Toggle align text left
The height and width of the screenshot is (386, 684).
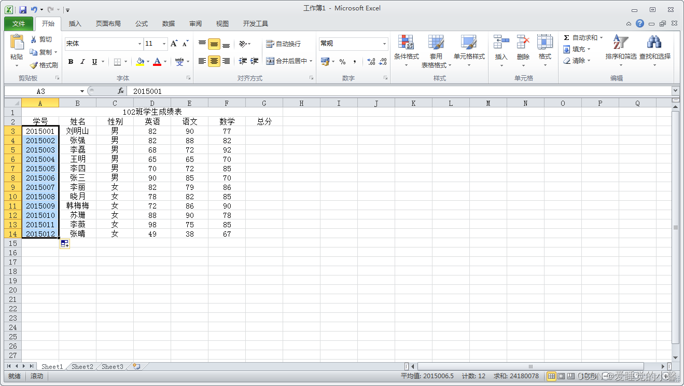(x=202, y=61)
